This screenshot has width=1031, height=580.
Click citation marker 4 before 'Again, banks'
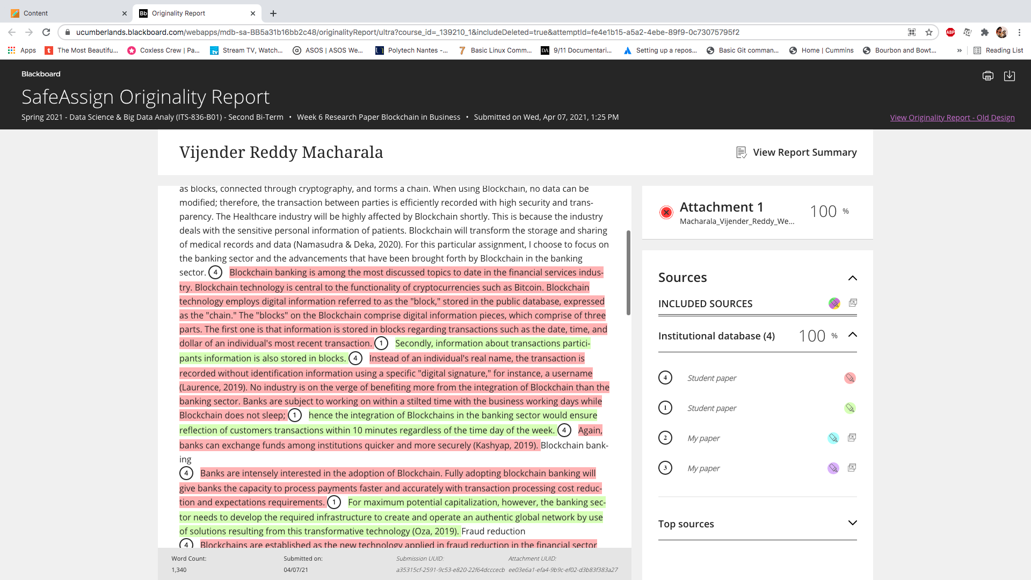click(564, 430)
